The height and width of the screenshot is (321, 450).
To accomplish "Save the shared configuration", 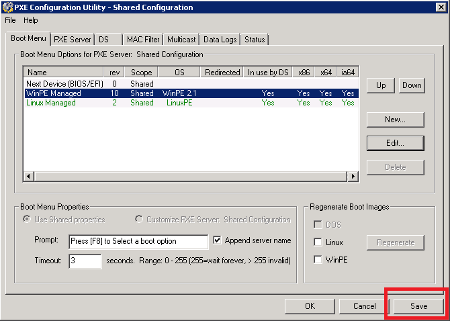I will (x=418, y=306).
